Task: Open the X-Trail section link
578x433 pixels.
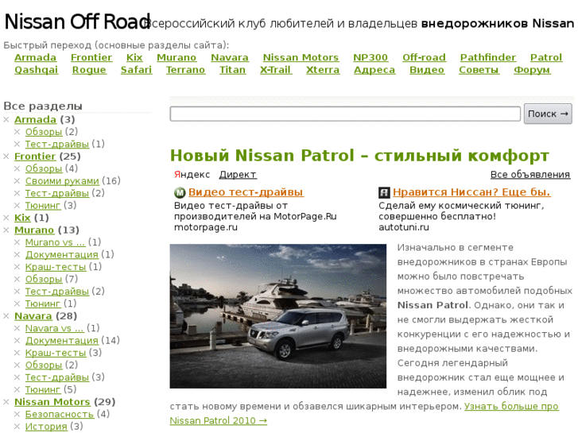Action: coord(276,70)
